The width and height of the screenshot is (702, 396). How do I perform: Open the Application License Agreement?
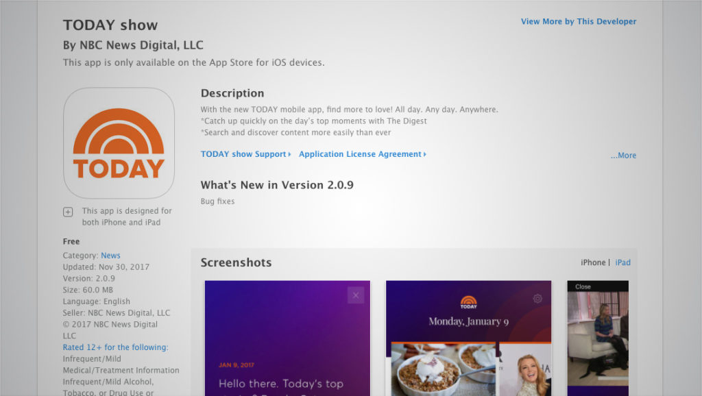(359, 154)
